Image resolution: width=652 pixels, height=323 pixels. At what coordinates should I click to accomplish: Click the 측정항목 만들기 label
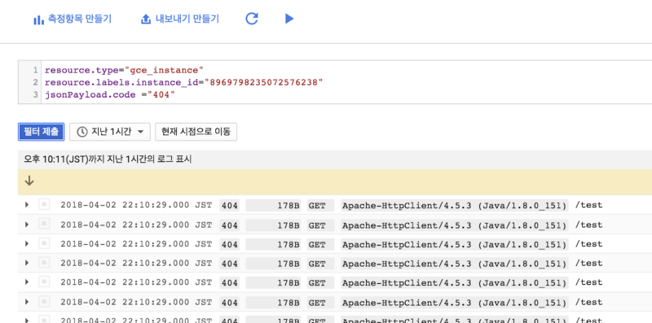click(80, 19)
